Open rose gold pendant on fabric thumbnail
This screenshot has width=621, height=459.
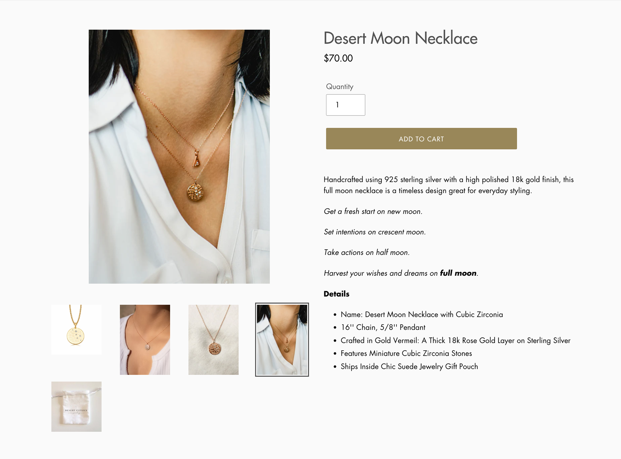pyautogui.click(x=213, y=340)
